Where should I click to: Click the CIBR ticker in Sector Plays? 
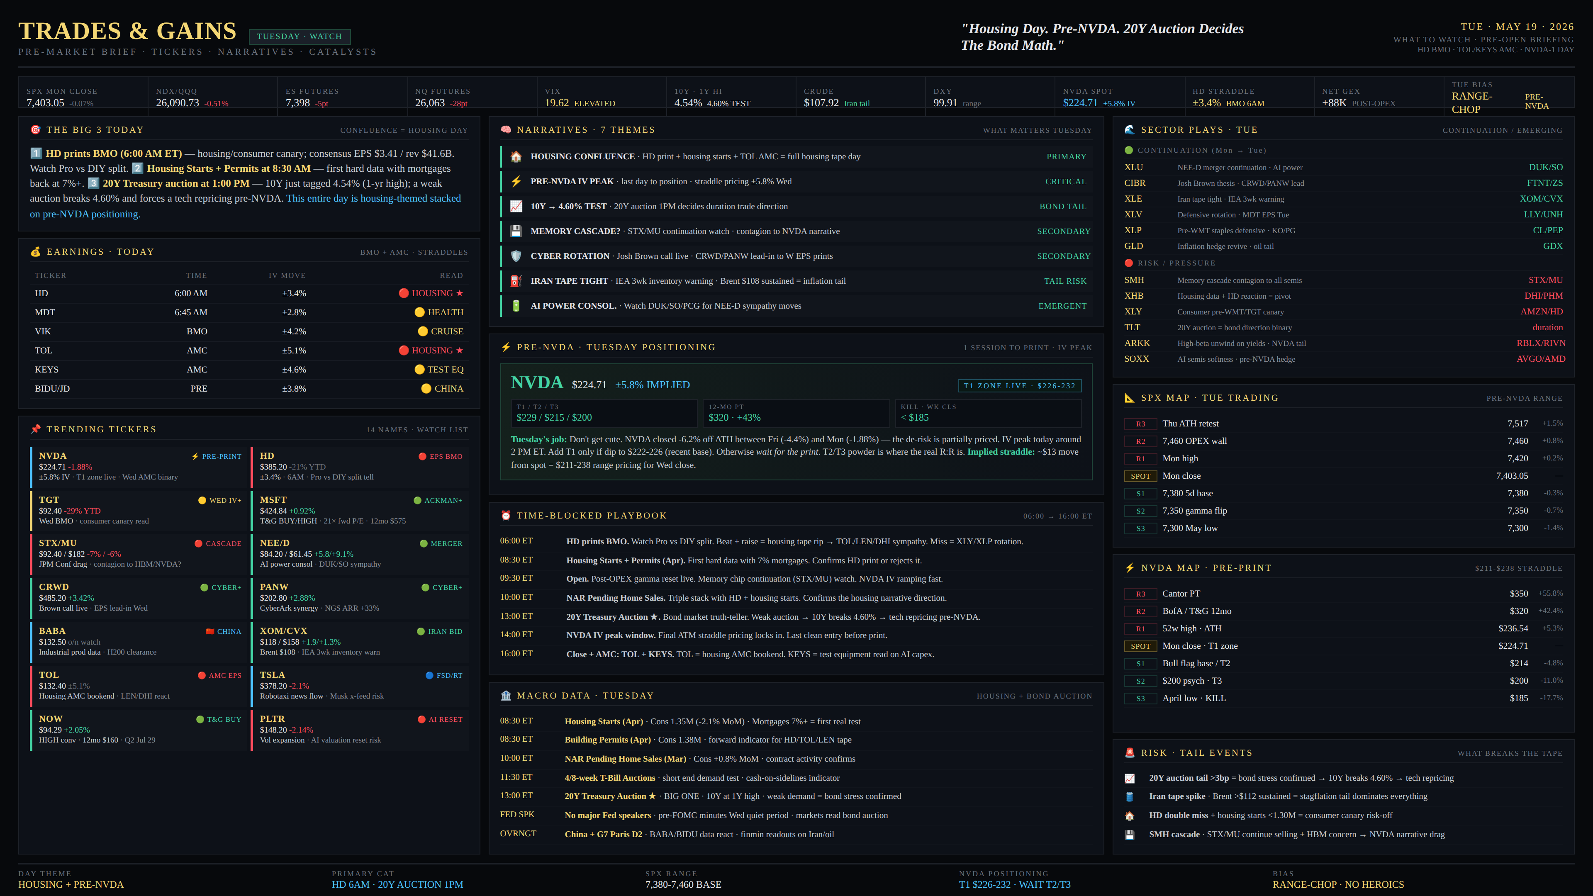1135,183
